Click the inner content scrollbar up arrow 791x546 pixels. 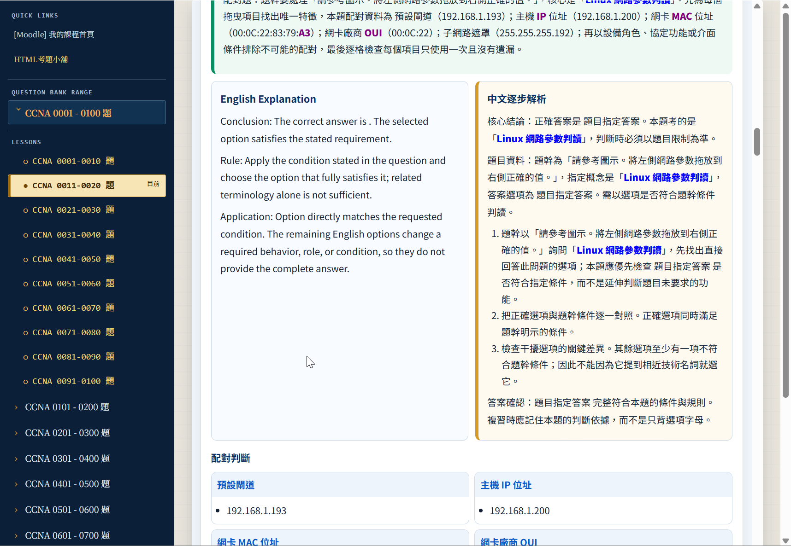point(757,6)
